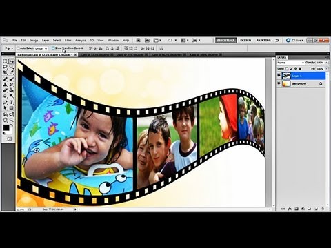
Task: Select the Horizontal Type tool
Action: click(11, 103)
